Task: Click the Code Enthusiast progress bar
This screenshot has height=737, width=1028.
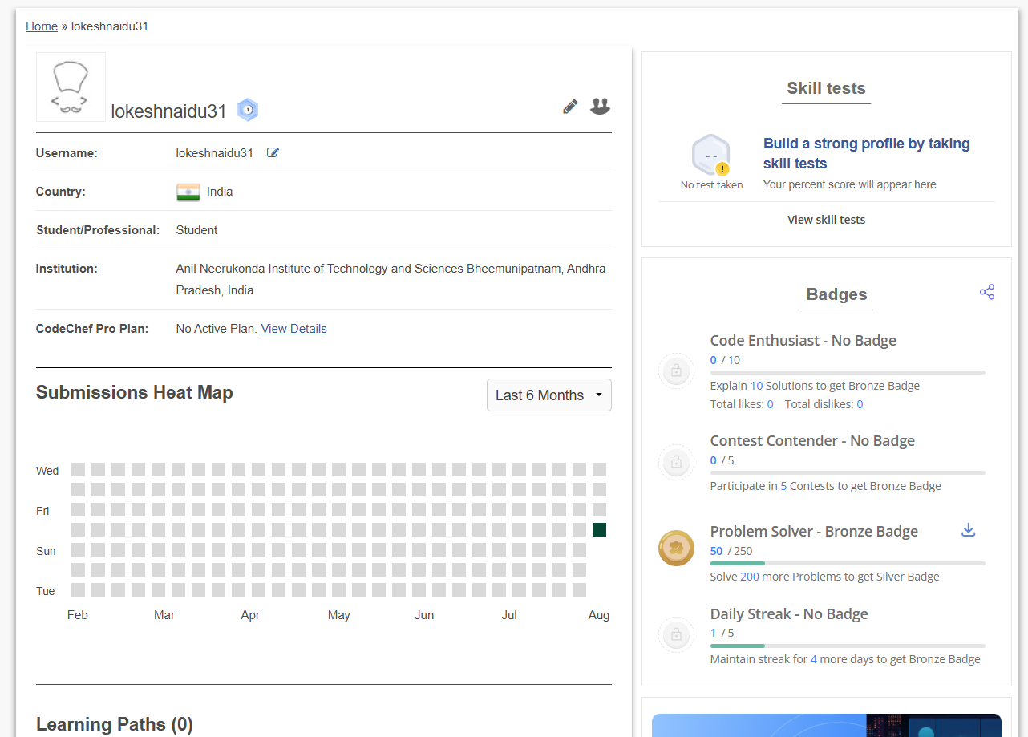Action: coord(848,372)
